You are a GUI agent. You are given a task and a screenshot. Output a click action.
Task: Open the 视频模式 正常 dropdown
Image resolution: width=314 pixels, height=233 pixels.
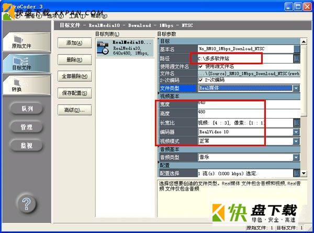(296, 141)
